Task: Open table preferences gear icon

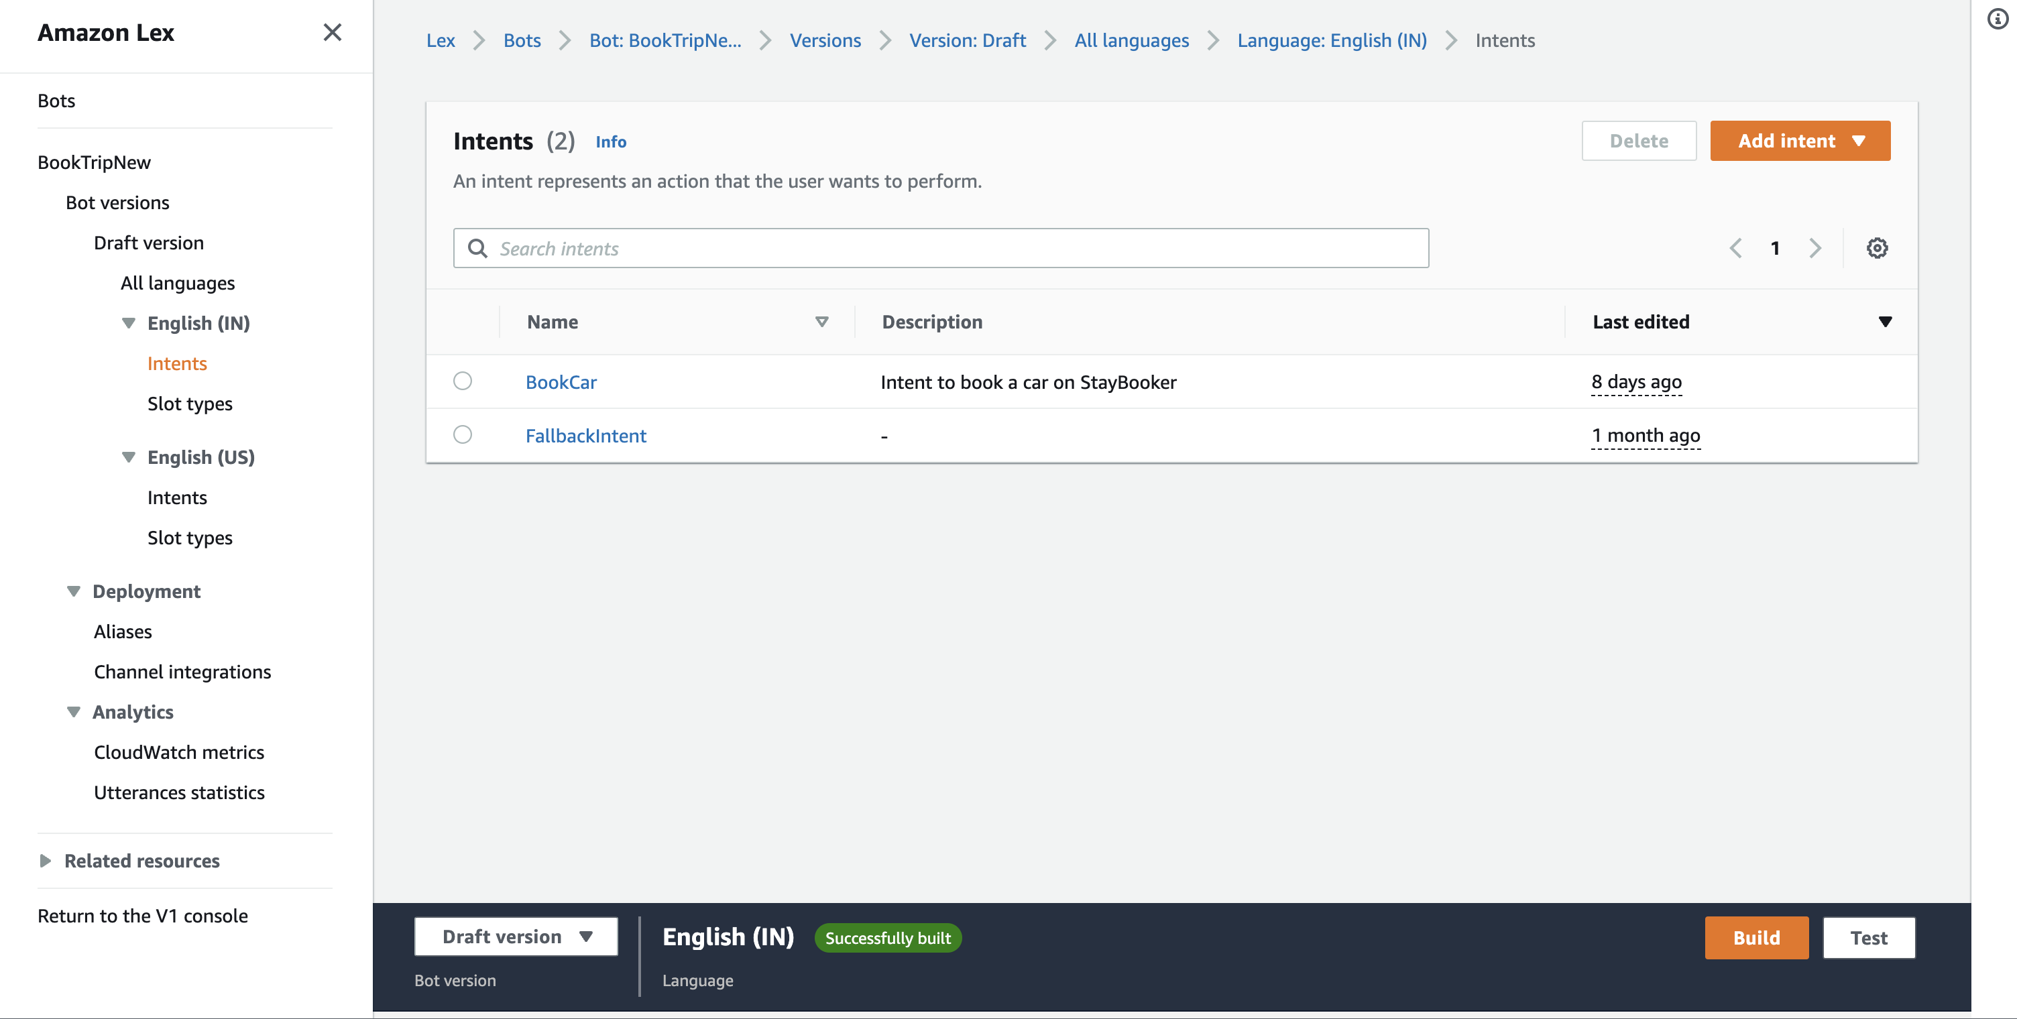Action: 1877,248
